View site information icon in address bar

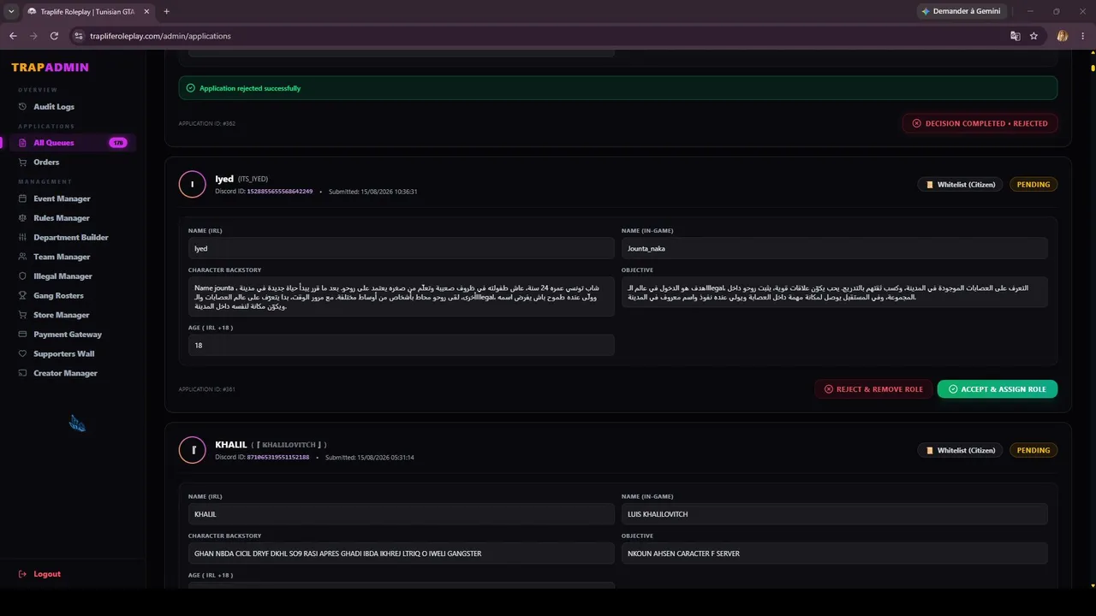[78, 36]
